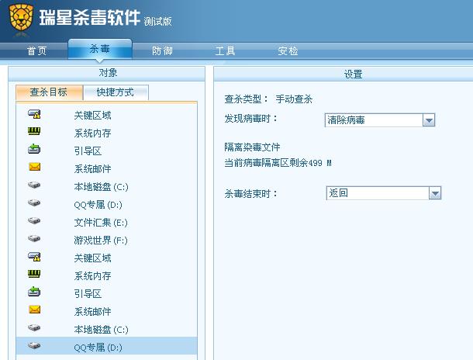Open the 首页 home tab

36,50
